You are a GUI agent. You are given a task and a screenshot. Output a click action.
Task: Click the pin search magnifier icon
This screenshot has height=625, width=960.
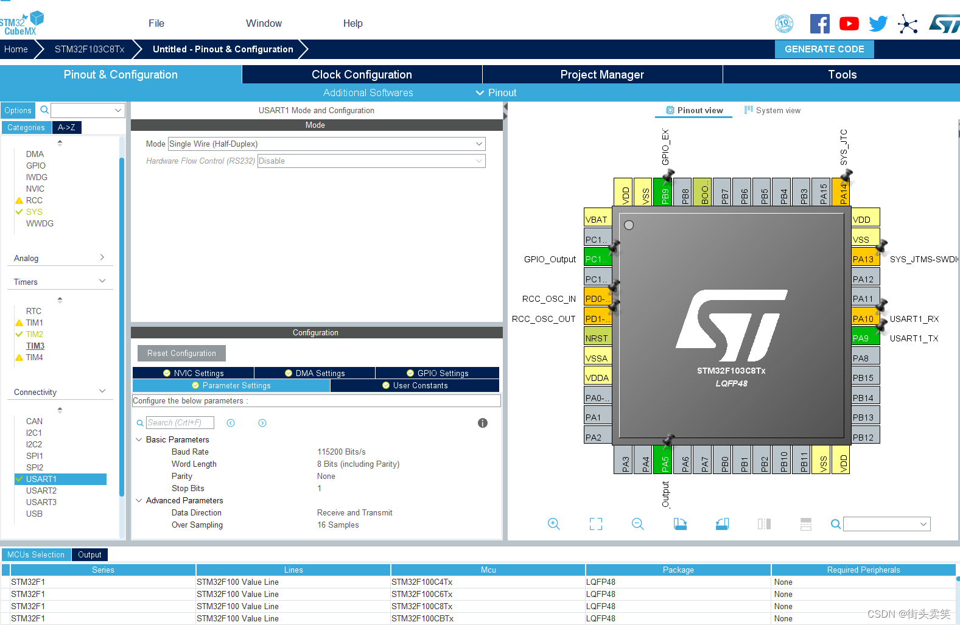836,524
